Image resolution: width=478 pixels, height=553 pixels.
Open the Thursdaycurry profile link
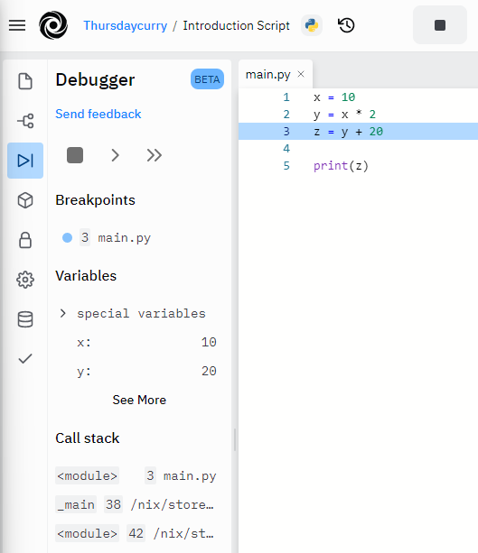tap(125, 26)
